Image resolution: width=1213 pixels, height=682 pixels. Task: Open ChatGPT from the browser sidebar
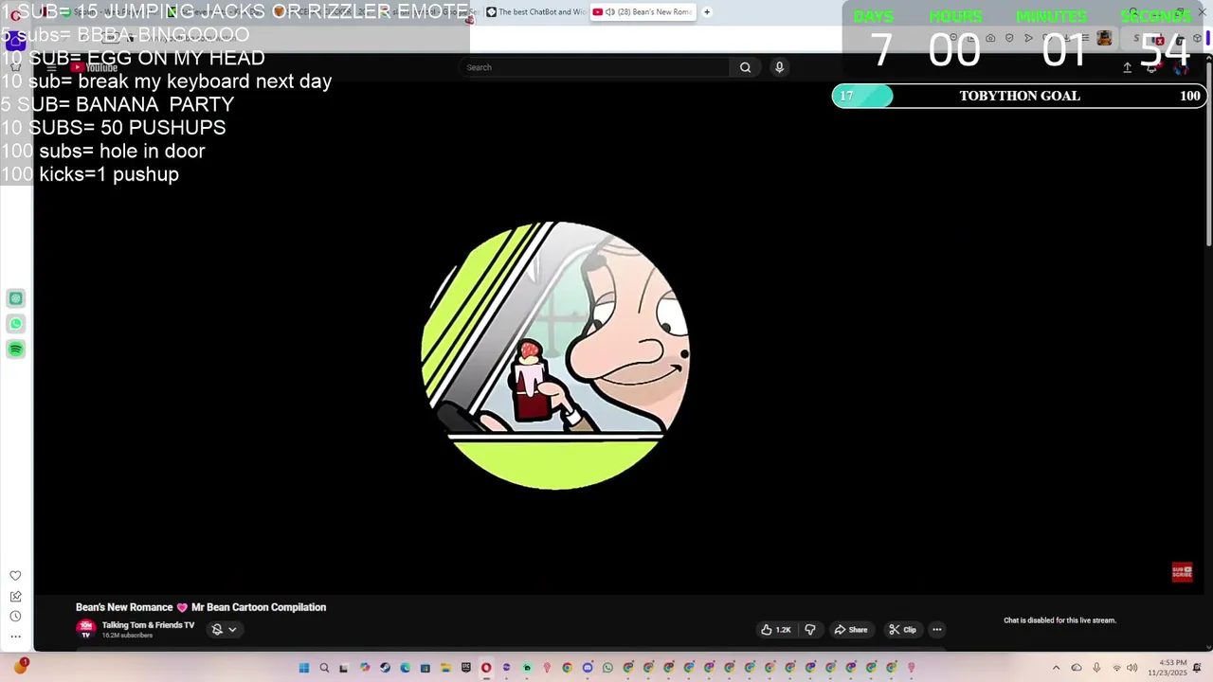15,298
